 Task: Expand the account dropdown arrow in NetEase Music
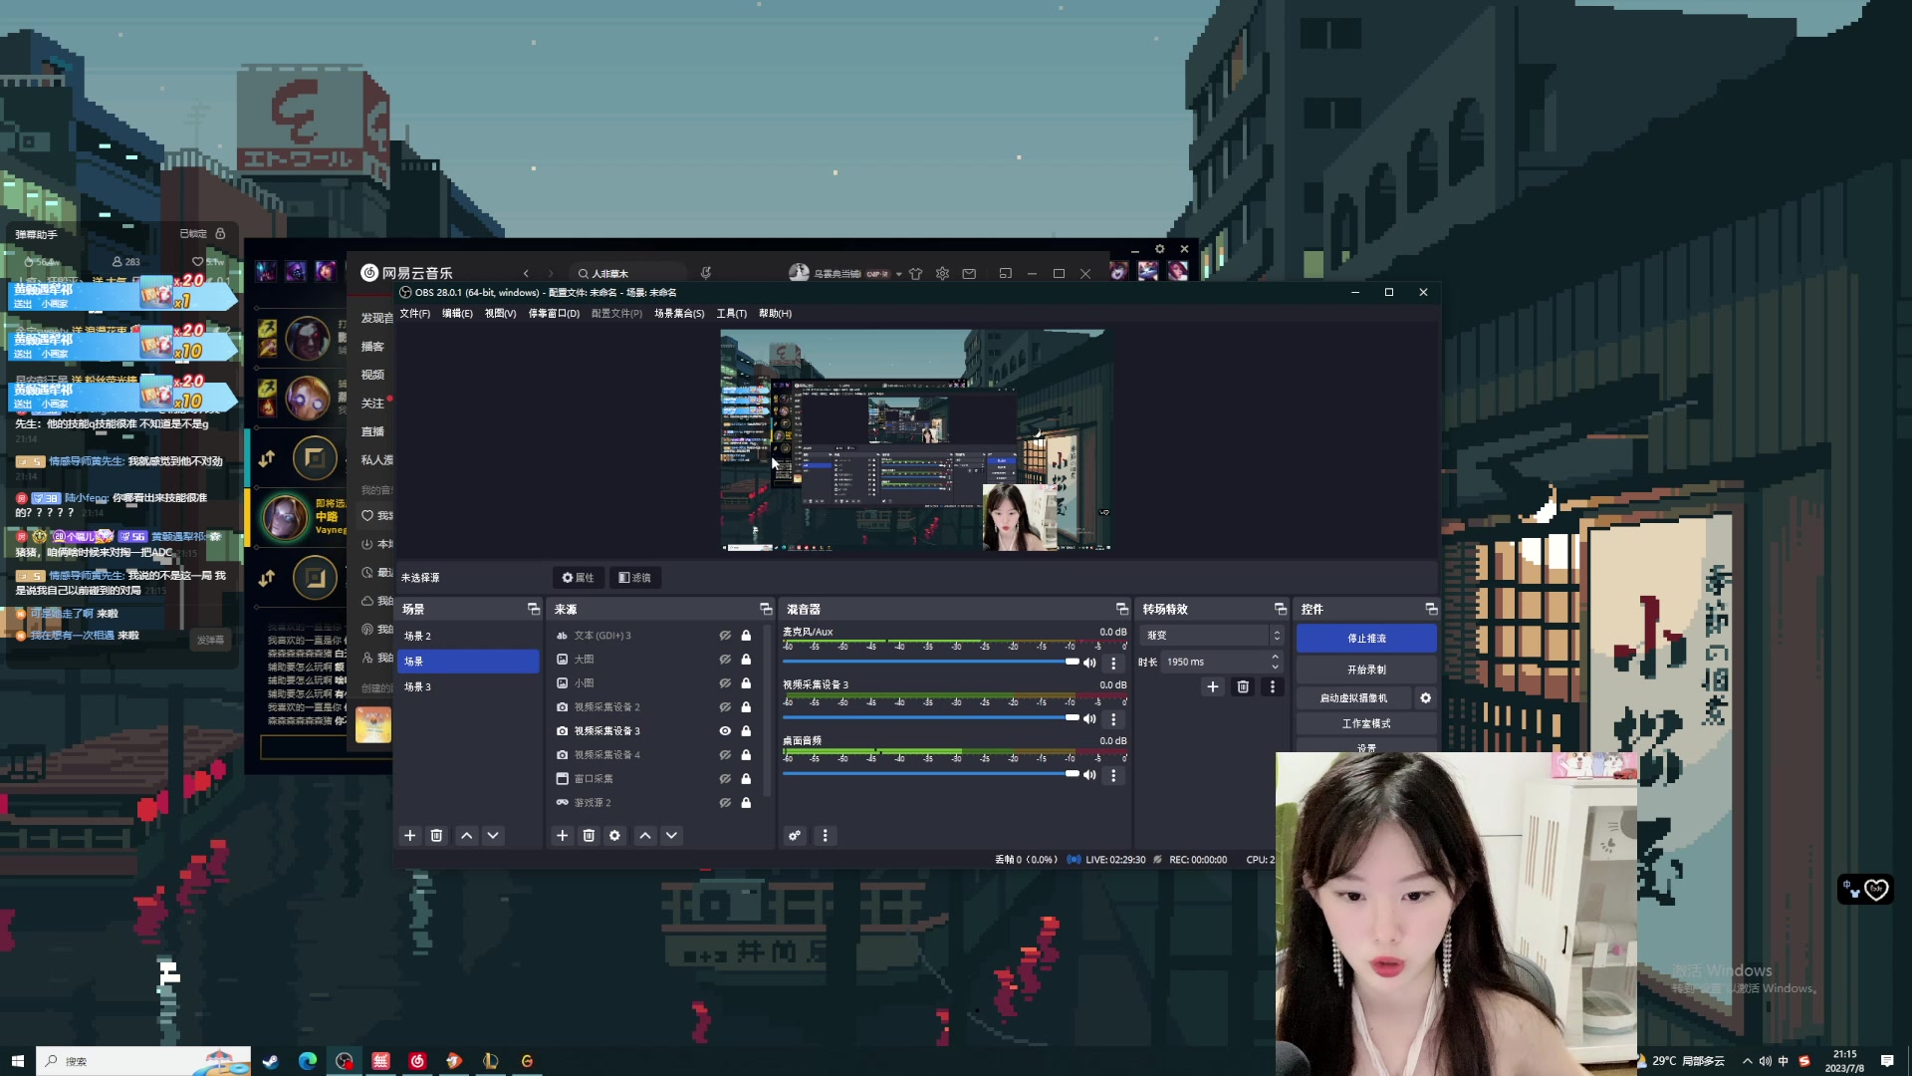click(898, 274)
